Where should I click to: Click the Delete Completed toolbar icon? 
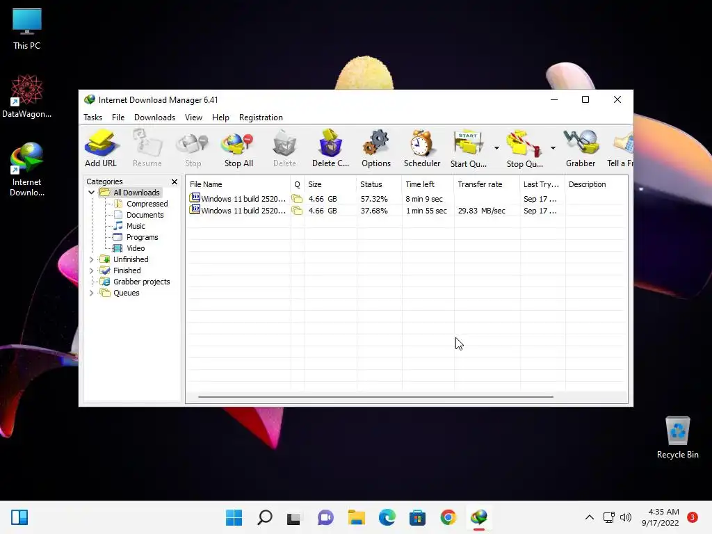330,149
